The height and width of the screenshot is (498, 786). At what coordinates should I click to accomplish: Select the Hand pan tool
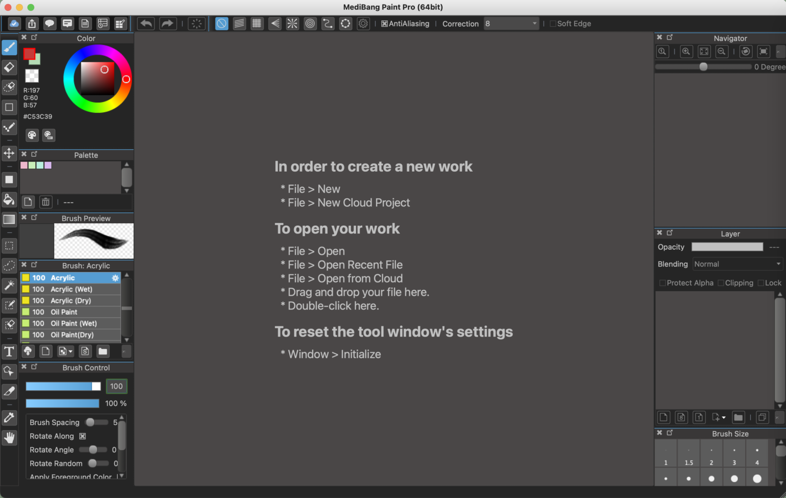pyautogui.click(x=9, y=438)
